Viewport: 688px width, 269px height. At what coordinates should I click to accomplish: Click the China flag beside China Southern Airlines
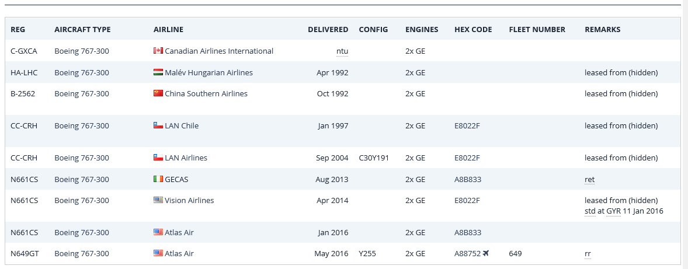point(158,93)
